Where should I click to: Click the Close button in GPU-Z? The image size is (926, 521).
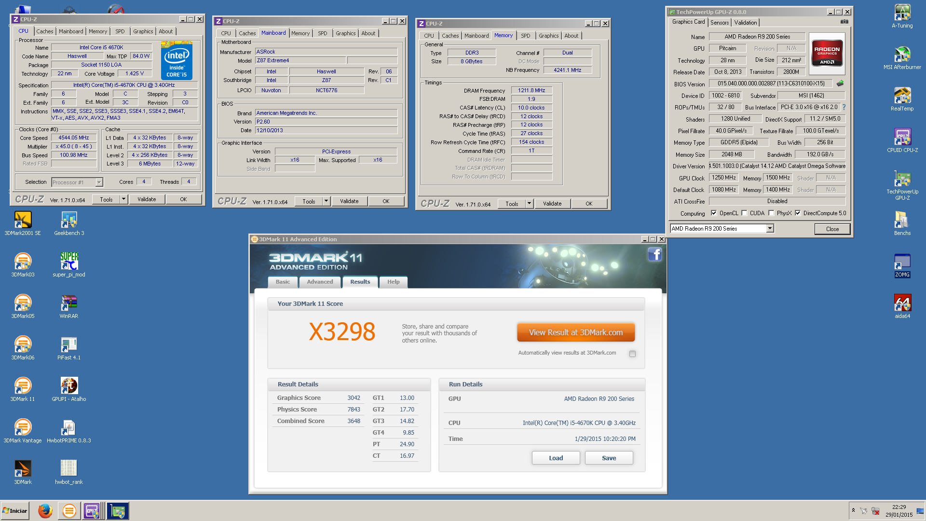coord(832,229)
